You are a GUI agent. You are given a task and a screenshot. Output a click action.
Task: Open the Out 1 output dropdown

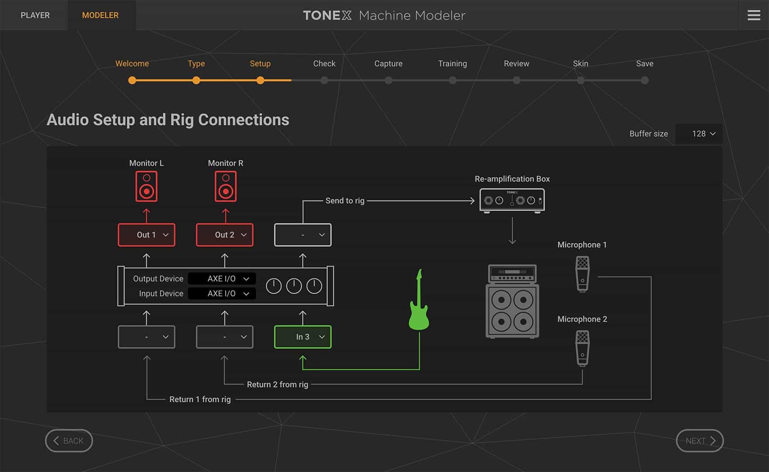[147, 235]
